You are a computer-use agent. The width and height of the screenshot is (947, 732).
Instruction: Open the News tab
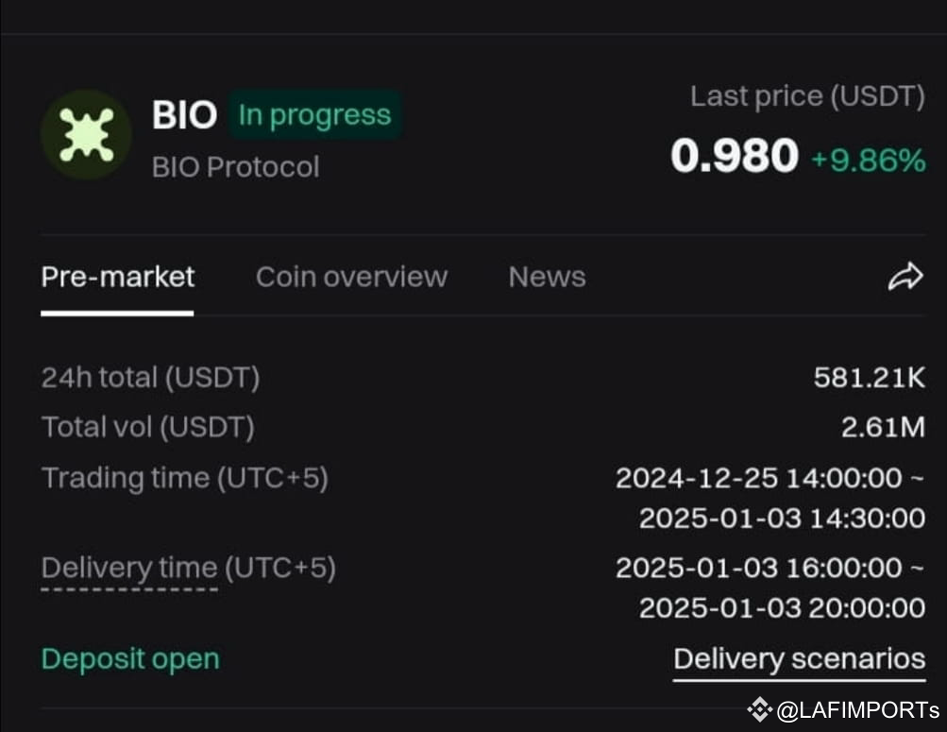547,276
